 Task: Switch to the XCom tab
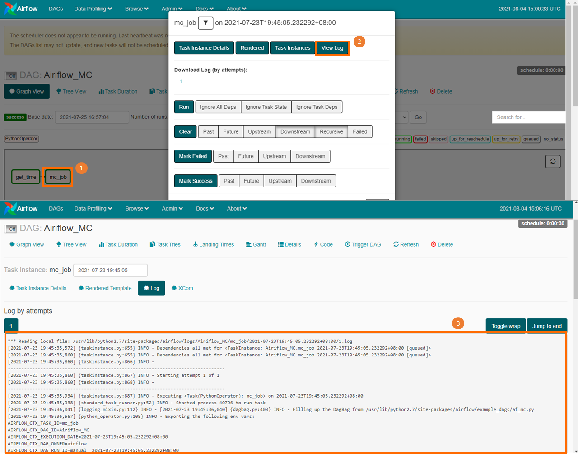(x=182, y=288)
